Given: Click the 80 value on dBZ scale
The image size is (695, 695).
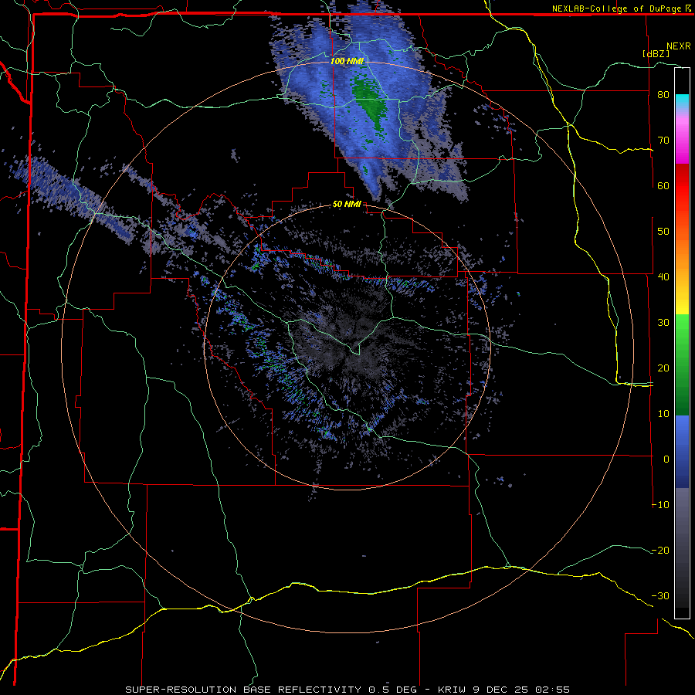Looking at the screenshot, I should pyautogui.click(x=663, y=95).
